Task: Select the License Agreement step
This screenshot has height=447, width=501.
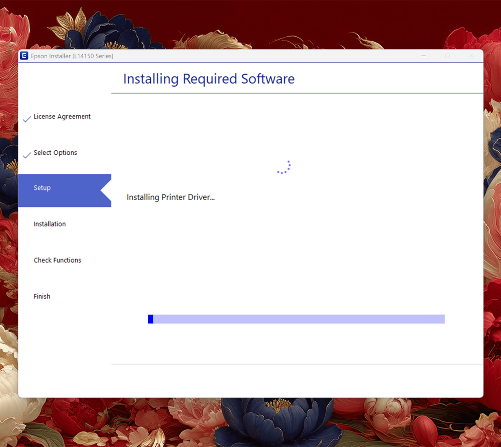Action: pos(62,117)
